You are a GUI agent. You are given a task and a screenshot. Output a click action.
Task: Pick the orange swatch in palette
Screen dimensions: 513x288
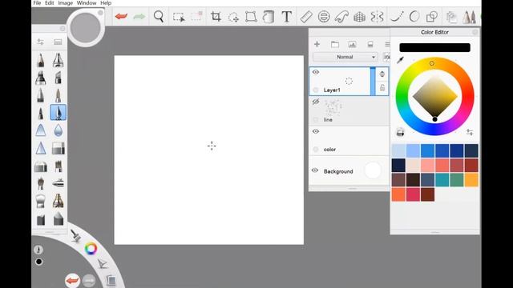coord(398,194)
